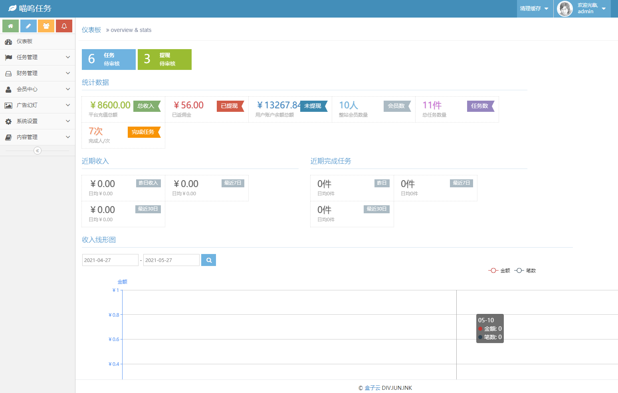The height and width of the screenshot is (393, 618).
Task: Click the 盒子云 footer link
Action: 372,388
